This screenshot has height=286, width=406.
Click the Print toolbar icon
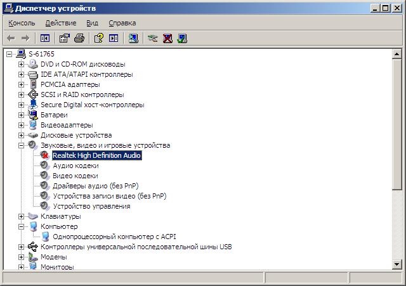pyautogui.click(x=79, y=39)
